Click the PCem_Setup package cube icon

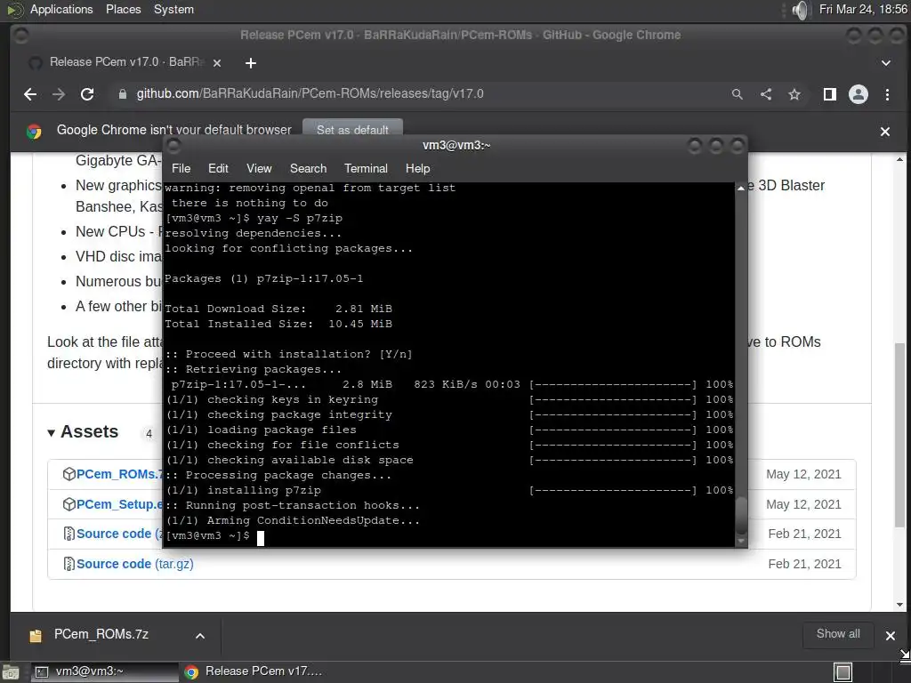pyautogui.click(x=69, y=504)
